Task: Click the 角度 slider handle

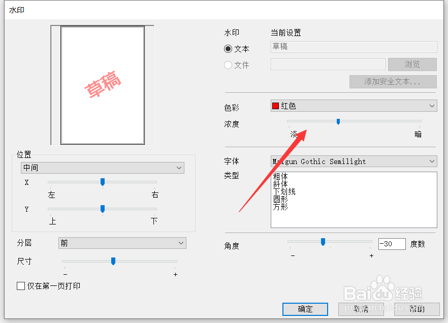Action: click(x=323, y=242)
